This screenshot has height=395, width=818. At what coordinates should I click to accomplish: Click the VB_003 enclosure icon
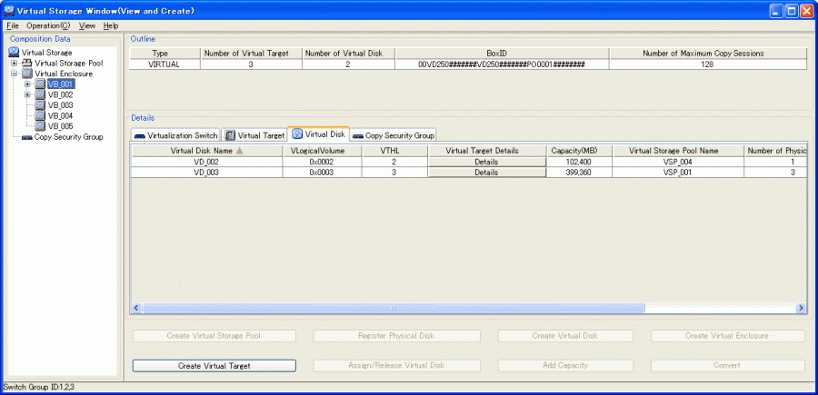(40, 105)
